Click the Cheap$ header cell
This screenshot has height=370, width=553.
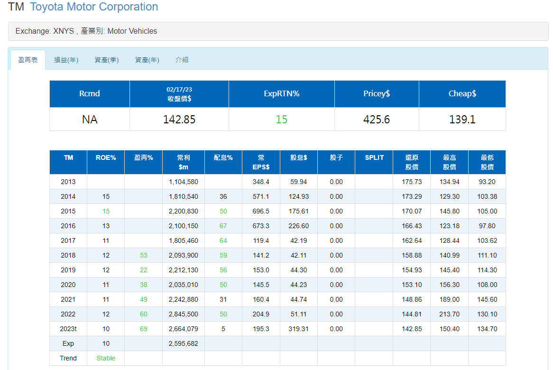(462, 94)
